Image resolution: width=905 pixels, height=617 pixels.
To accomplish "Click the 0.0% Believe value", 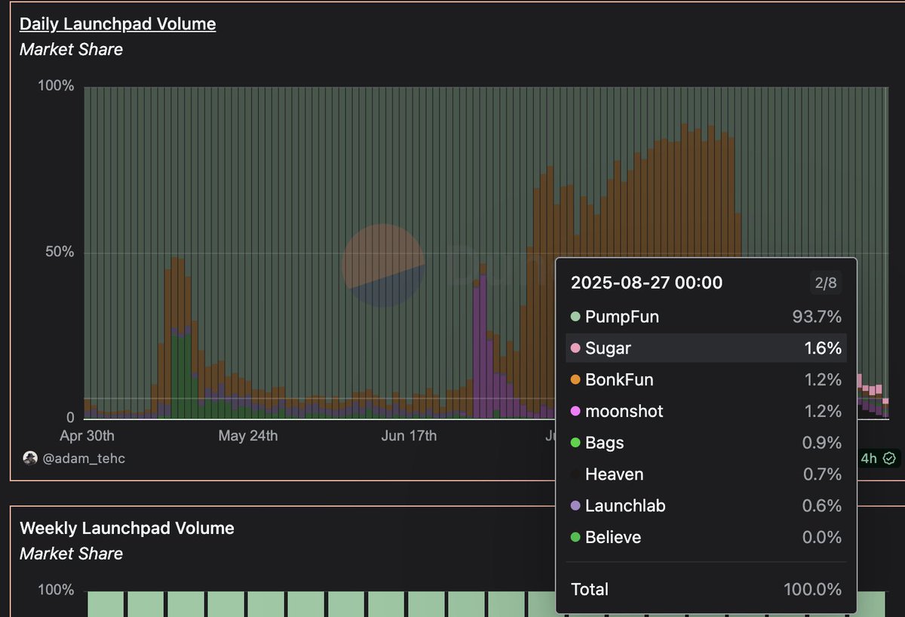I will pyautogui.click(x=822, y=538).
